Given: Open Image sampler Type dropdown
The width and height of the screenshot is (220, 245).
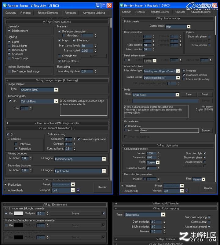Looking at the screenshot, I should click(56, 90).
